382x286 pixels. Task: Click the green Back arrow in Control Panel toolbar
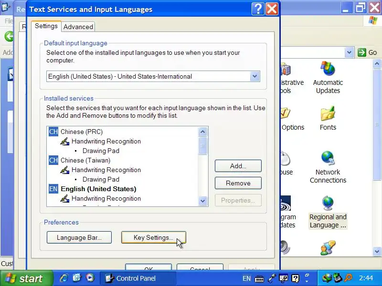9,37
